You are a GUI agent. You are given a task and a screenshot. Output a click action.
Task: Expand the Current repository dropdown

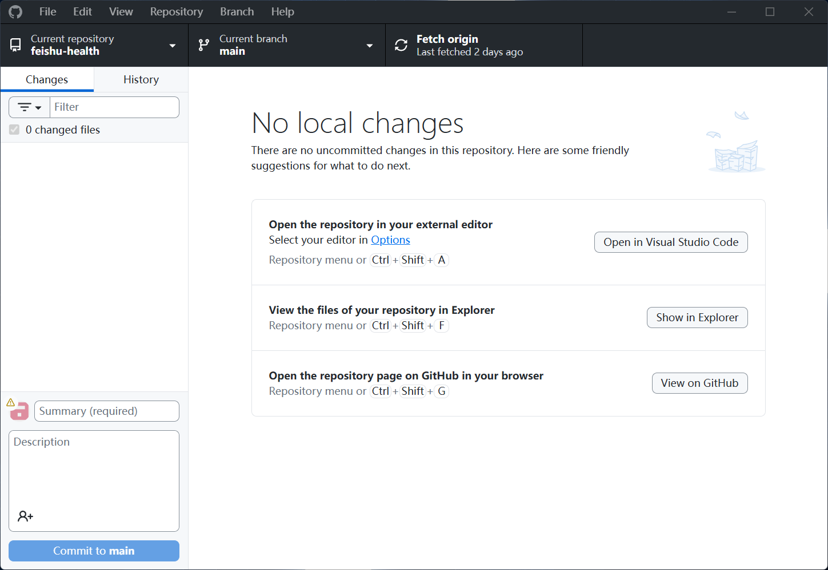click(x=173, y=46)
